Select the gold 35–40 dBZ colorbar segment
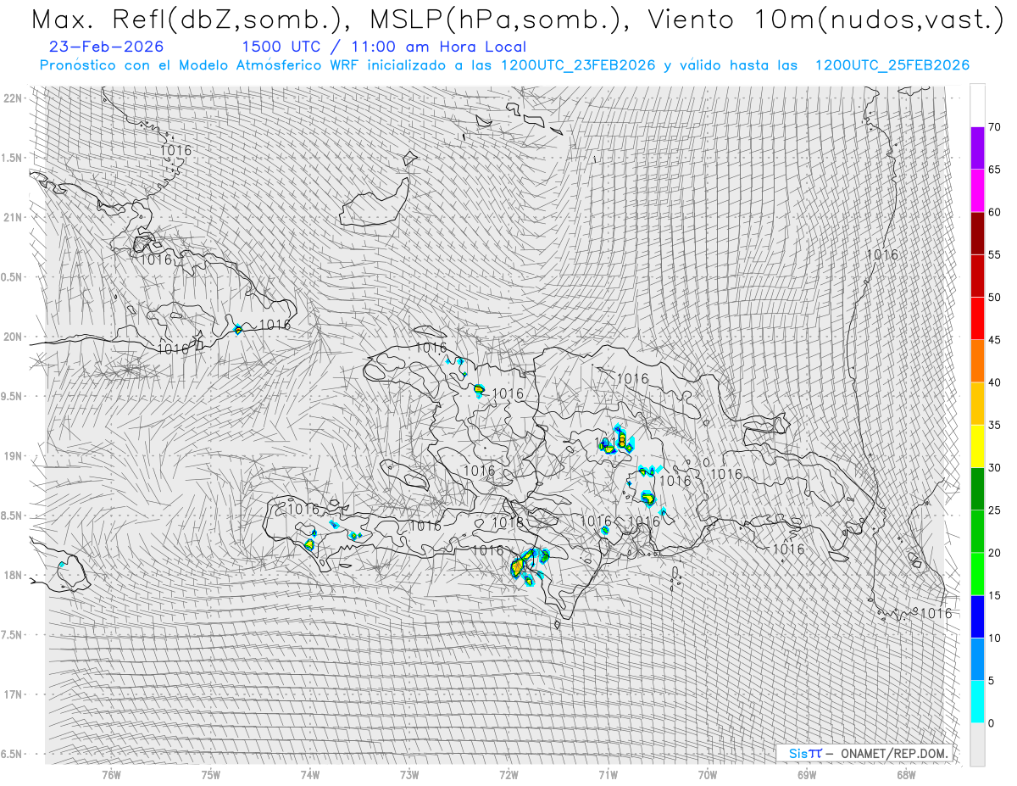The height and width of the screenshot is (786, 1017). tap(977, 404)
